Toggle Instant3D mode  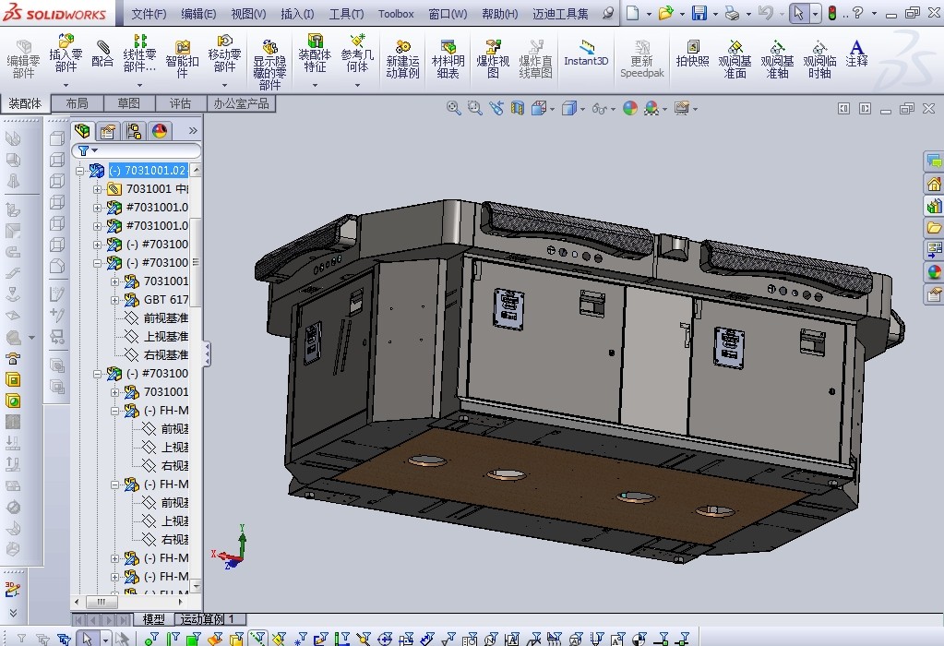[586, 54]
